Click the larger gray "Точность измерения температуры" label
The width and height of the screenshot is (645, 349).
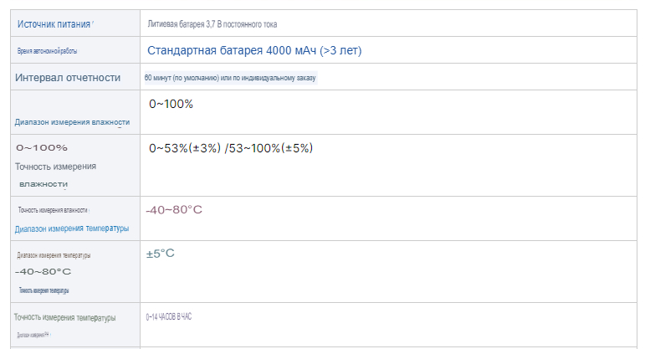65,317
